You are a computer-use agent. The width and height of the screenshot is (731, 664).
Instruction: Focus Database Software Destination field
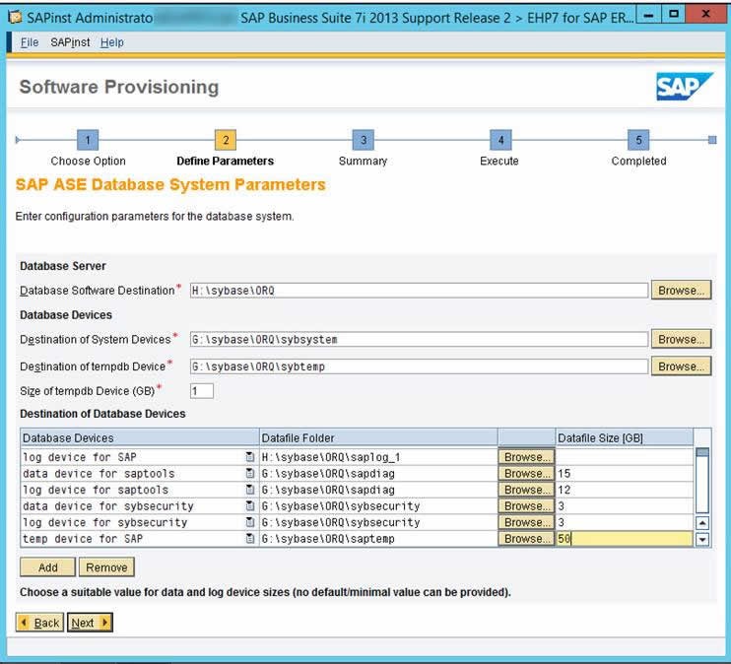(419, 290)
